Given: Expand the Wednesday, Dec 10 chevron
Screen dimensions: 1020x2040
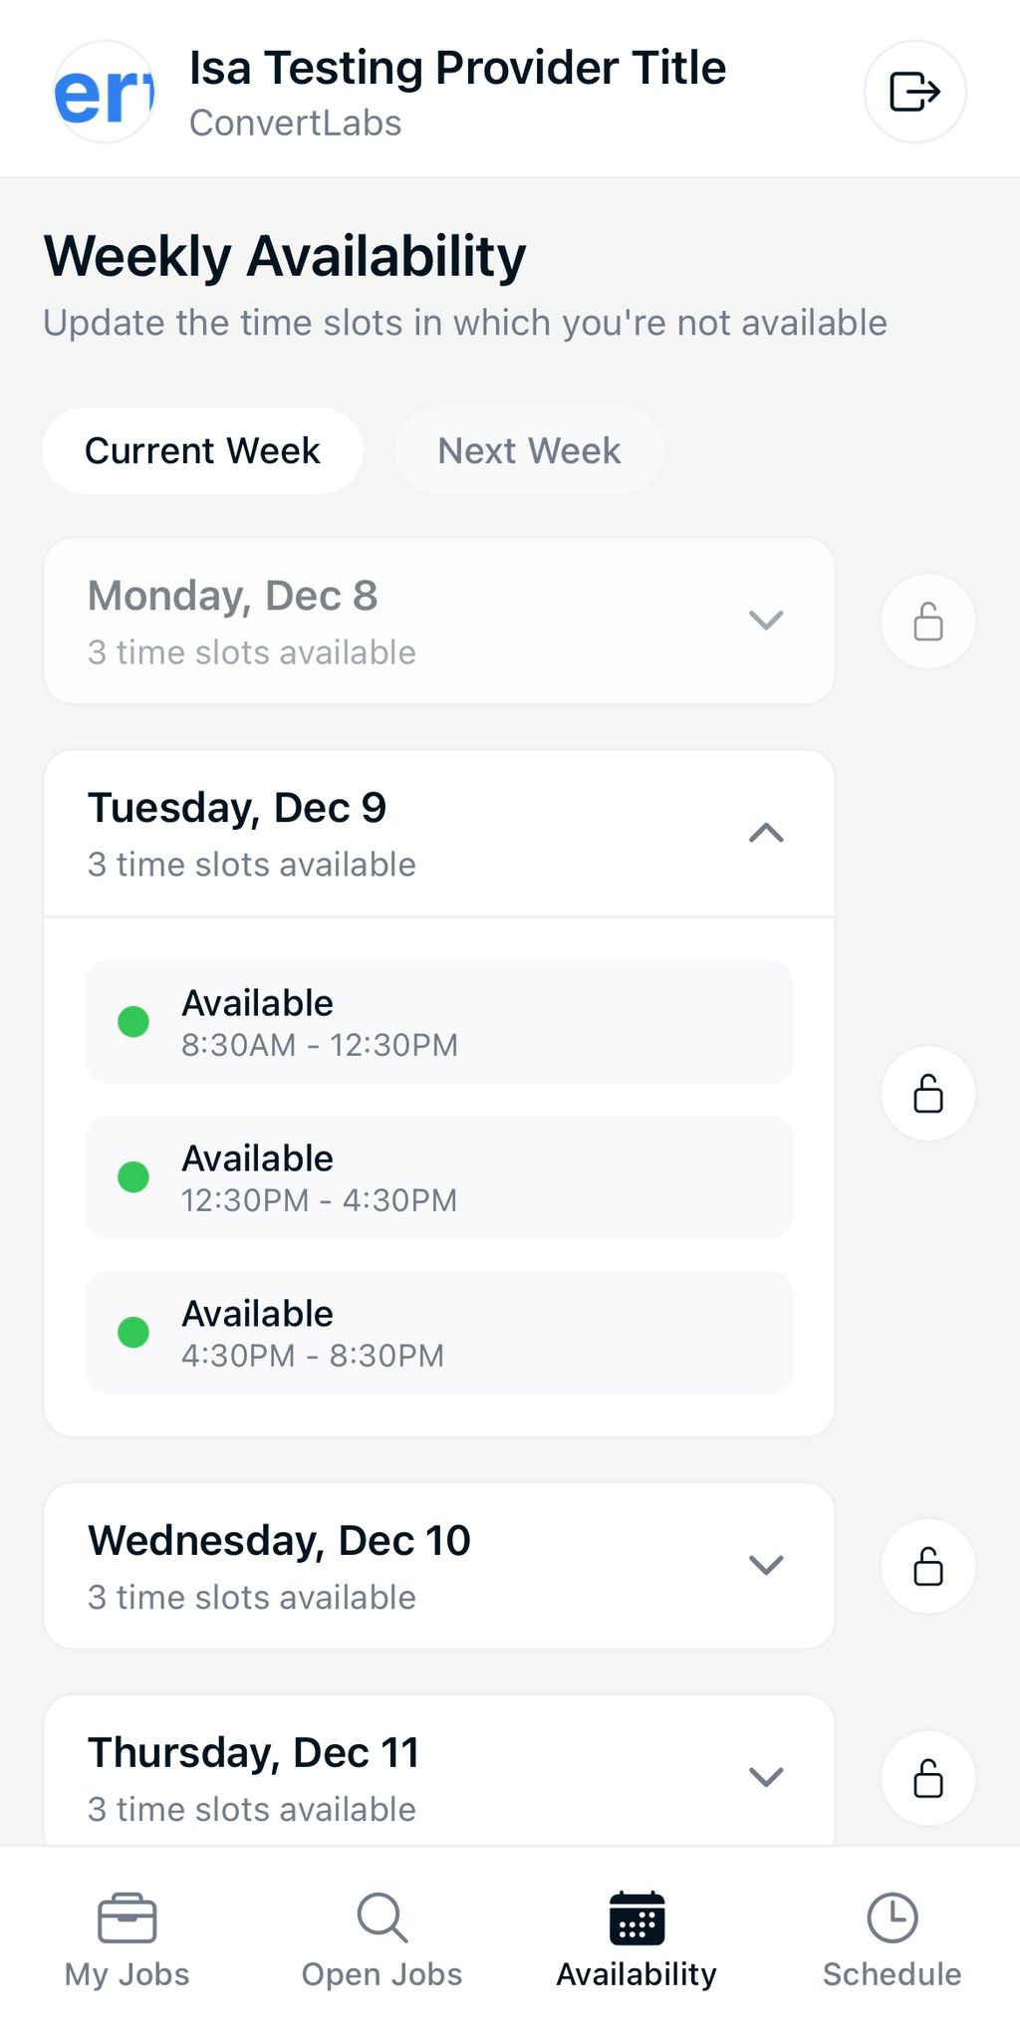Looking at the screenshot, I should click(x=765, y=1565).
